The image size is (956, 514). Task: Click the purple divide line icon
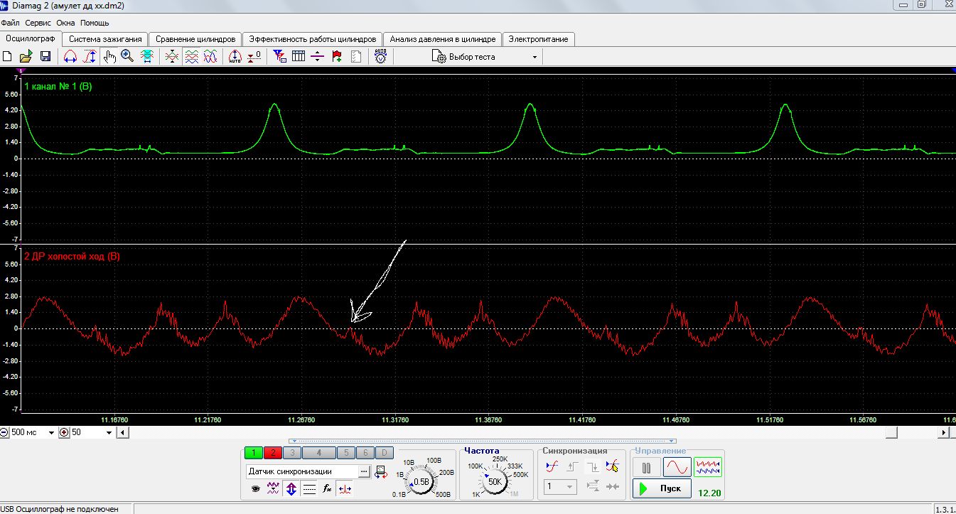(x=318, y=57)
